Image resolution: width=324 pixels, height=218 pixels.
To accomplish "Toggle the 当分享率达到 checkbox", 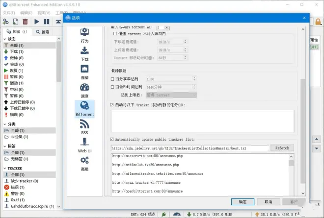I will coord(113,78).
